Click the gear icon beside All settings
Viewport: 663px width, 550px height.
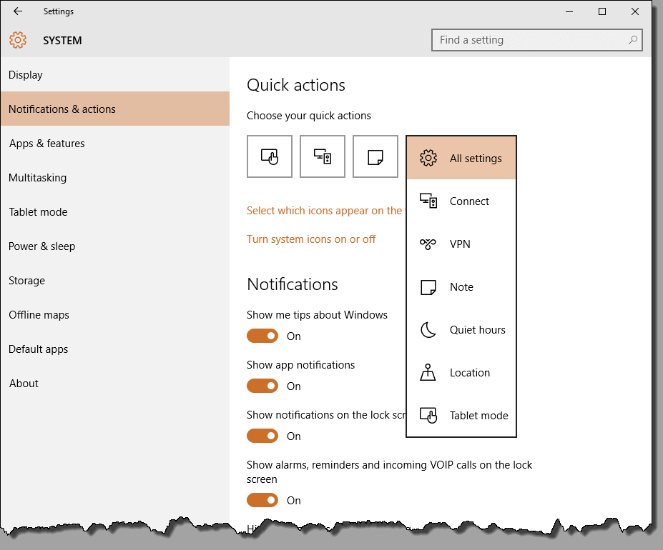[428, 158]
